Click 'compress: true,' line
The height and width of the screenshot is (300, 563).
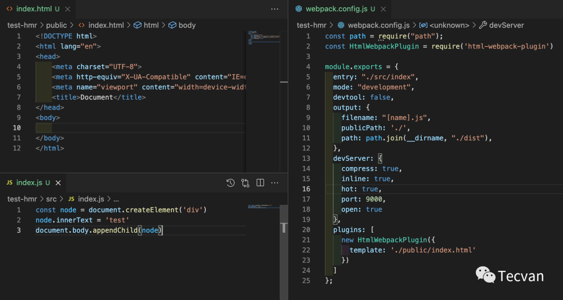click(372, 169)
